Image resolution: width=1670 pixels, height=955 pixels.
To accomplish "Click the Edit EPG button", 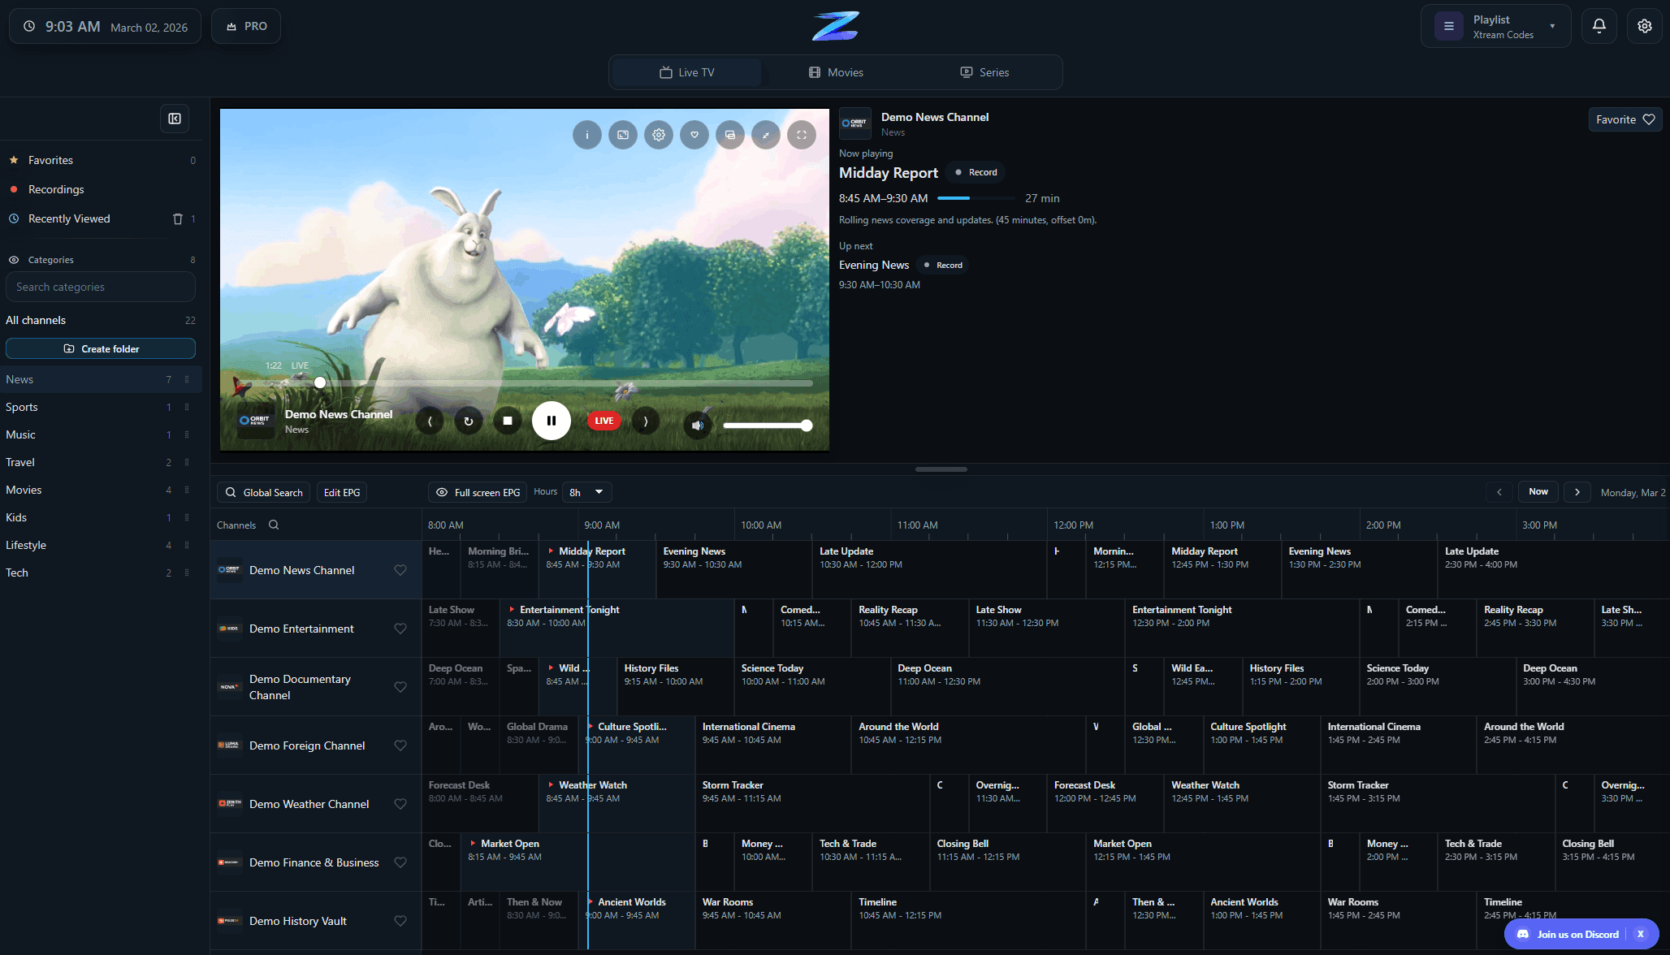I will 341,492.
